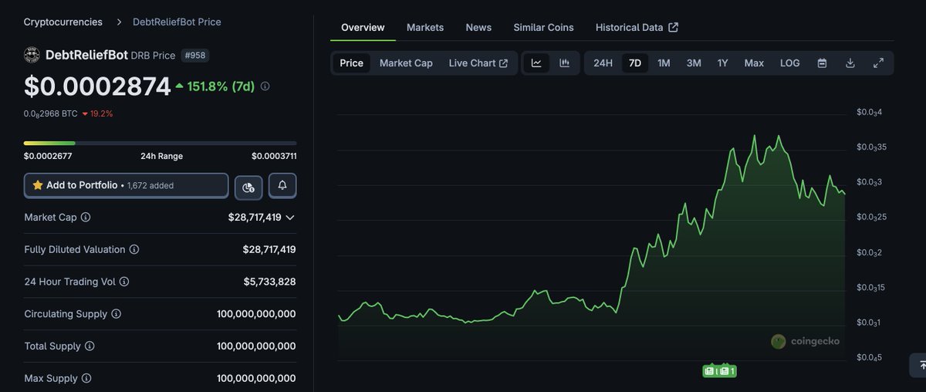Open the price alert bell icon
Screen dimensions: 926x392
point(282,186)
